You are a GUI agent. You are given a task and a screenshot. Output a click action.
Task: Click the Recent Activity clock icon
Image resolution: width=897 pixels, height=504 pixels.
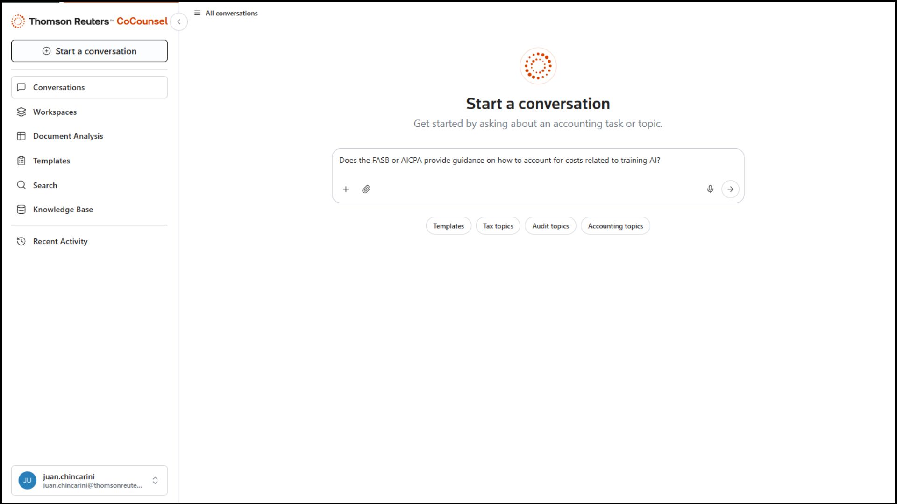coord(21,241)
